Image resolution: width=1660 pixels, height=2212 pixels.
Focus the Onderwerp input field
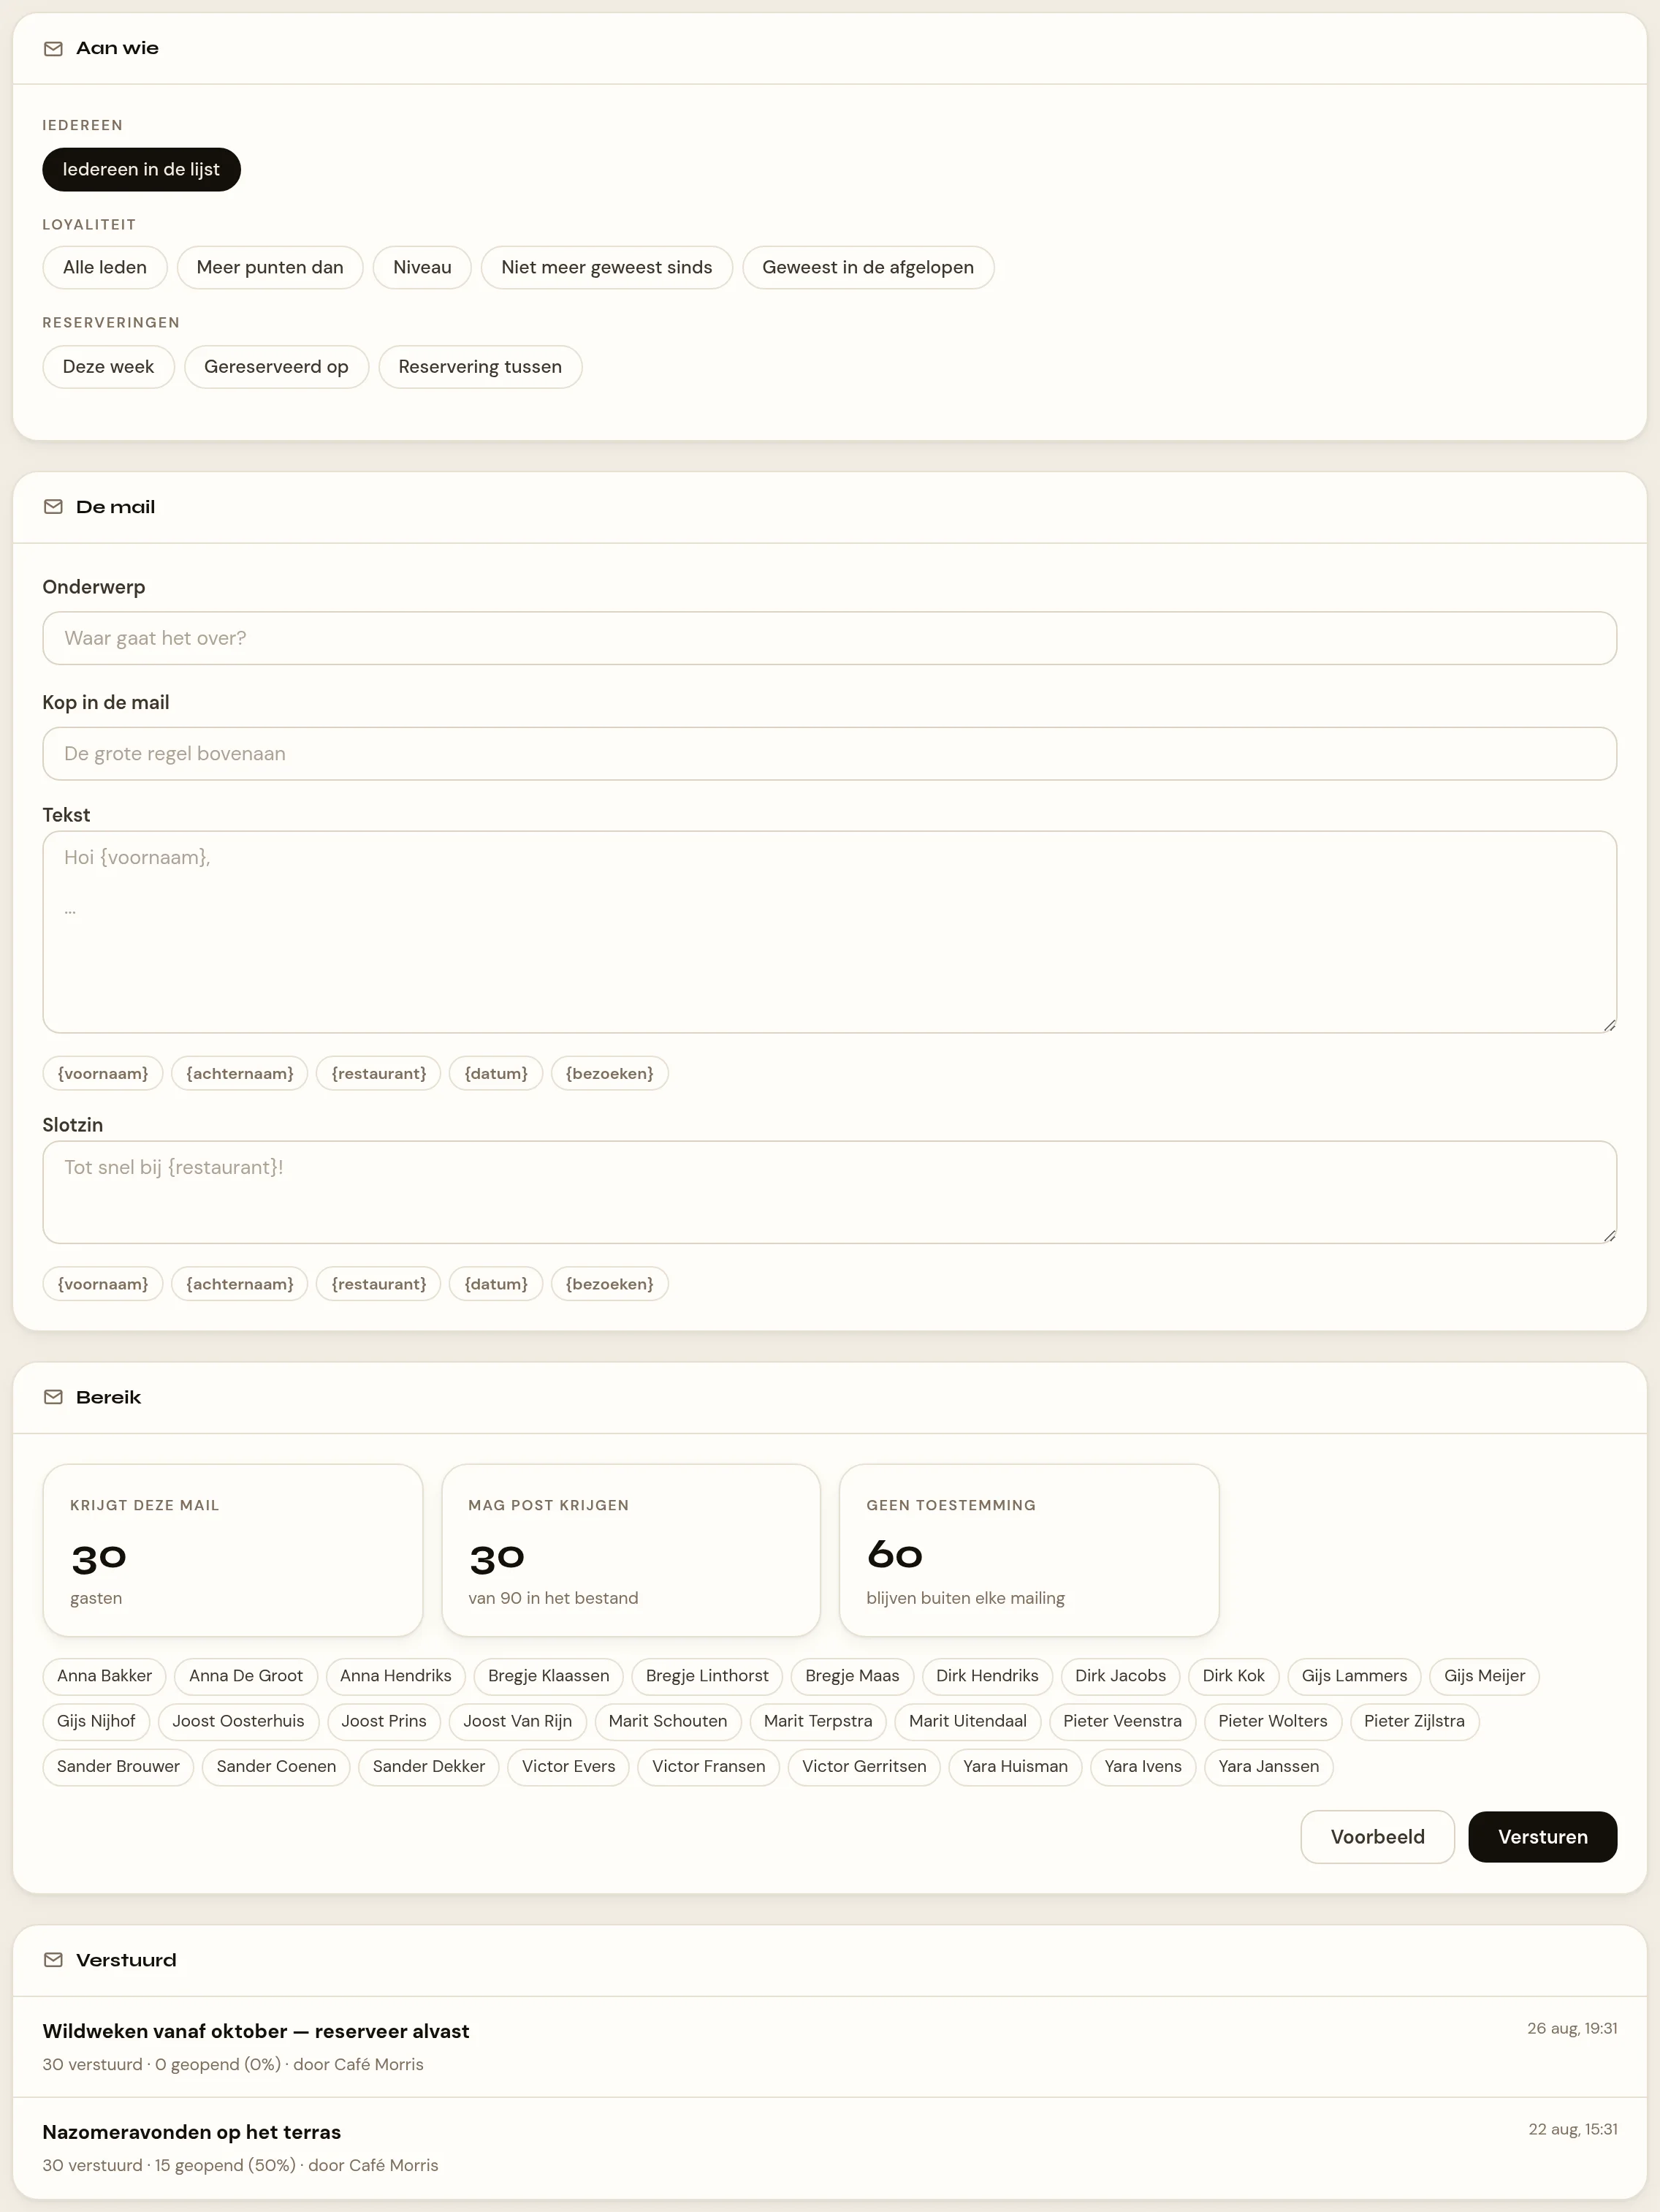point(829,638)
